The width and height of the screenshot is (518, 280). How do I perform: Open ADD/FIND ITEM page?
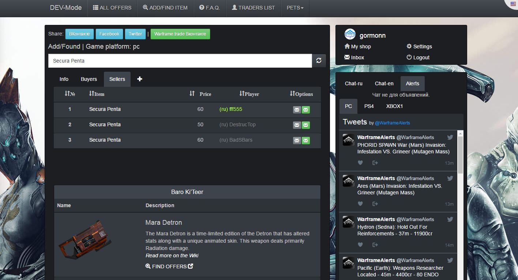pyautogui.click(x=165, y=8)
